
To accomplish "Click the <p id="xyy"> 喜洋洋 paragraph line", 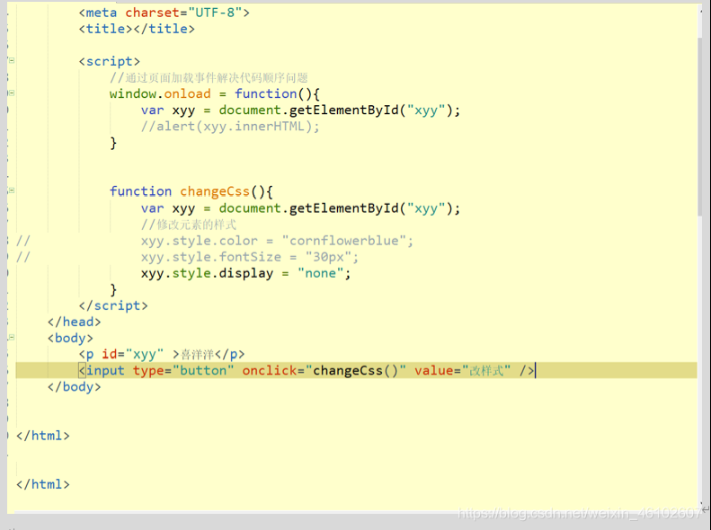I will 162,354.
